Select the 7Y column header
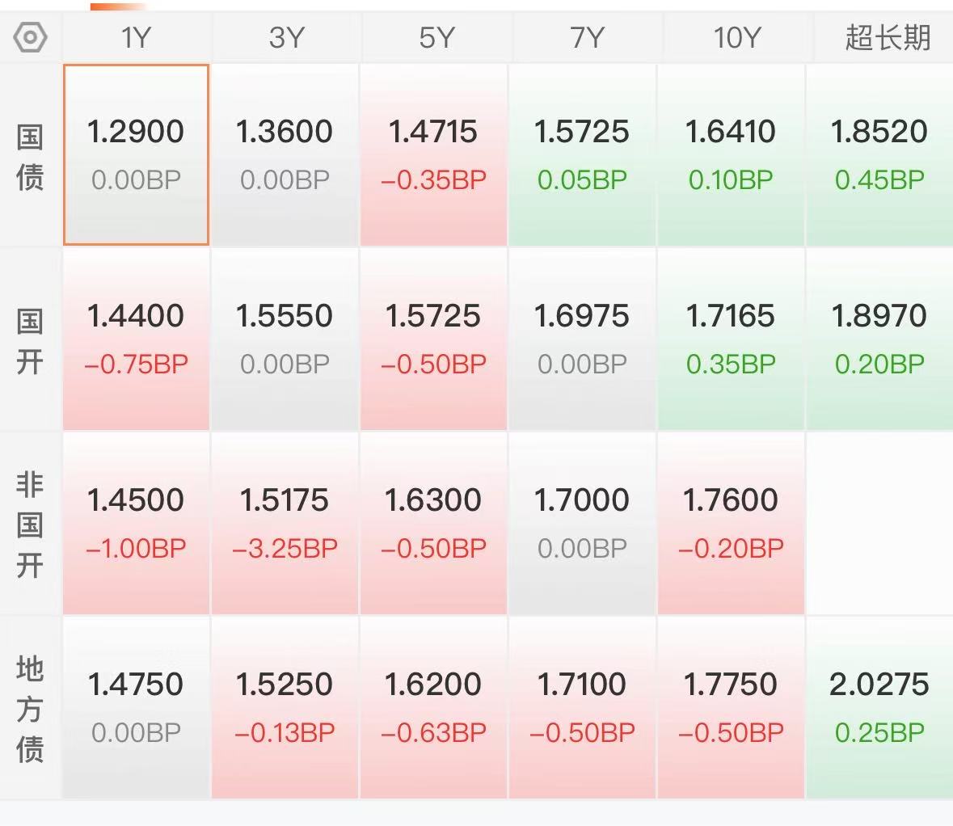Image resolution: width=953 pixels, height=826 pixels. [x=585, y=38]
